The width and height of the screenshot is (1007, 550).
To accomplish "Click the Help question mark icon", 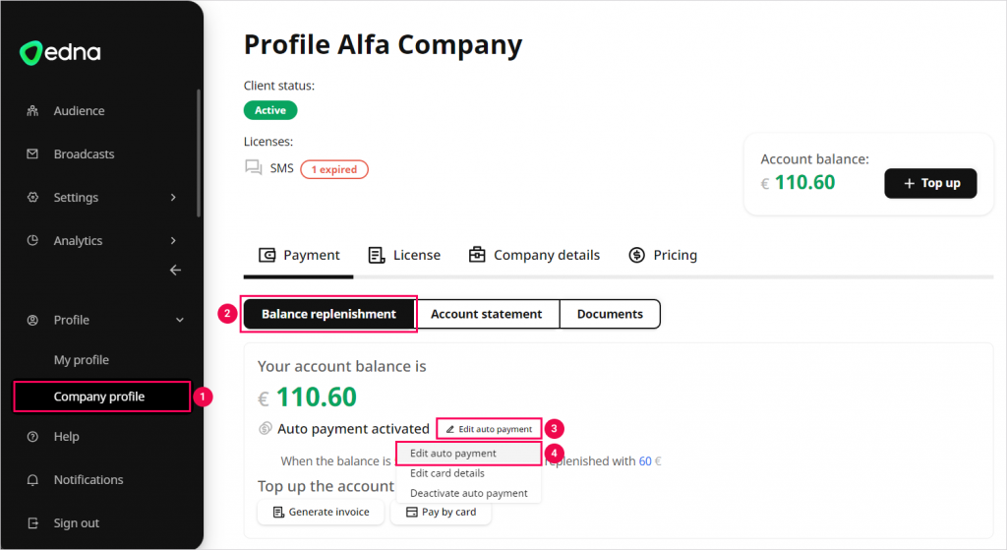I will click(x=32, y=437).
